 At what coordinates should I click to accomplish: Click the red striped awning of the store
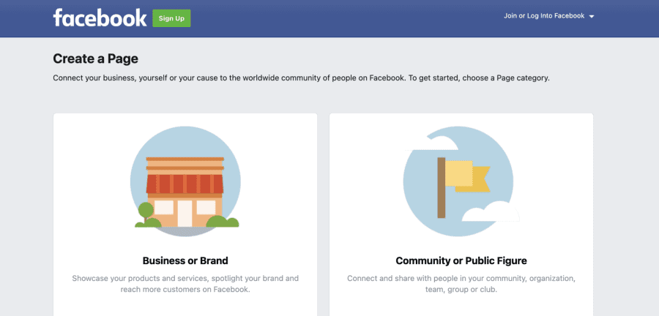tap(185, 183)
